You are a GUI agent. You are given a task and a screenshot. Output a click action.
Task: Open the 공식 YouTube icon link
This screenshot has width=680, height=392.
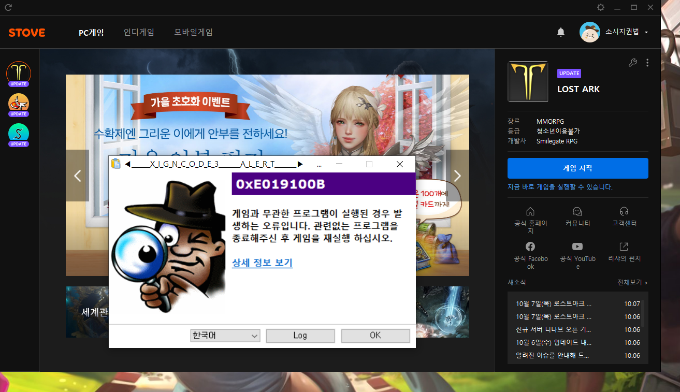click(577, 246)
